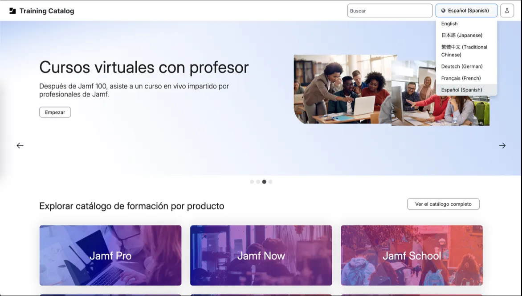Screen dimensions: 522x296
Task: Click the left arrow to see previous slide
Action: click(x=20, y=145)
